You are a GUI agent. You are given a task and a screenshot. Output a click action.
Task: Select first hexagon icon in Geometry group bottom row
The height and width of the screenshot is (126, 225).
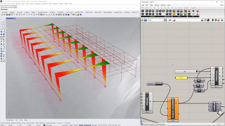[x=143, y=14]
